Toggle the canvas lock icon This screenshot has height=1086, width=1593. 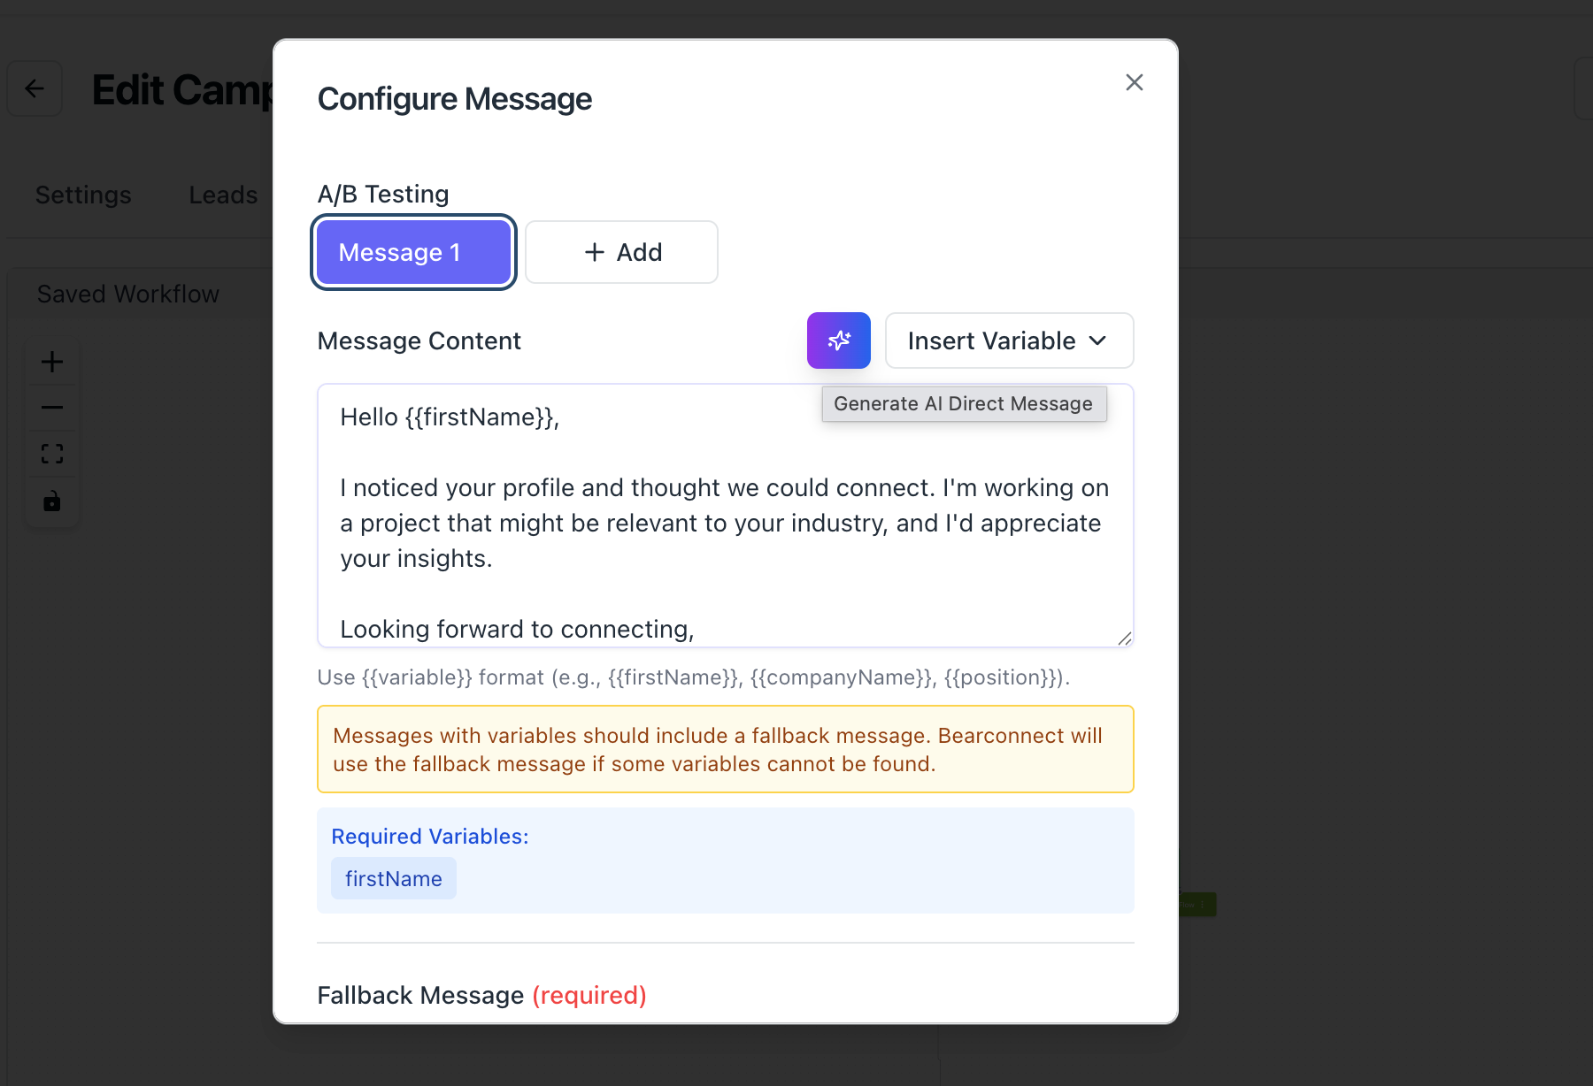tap(52, 501)
